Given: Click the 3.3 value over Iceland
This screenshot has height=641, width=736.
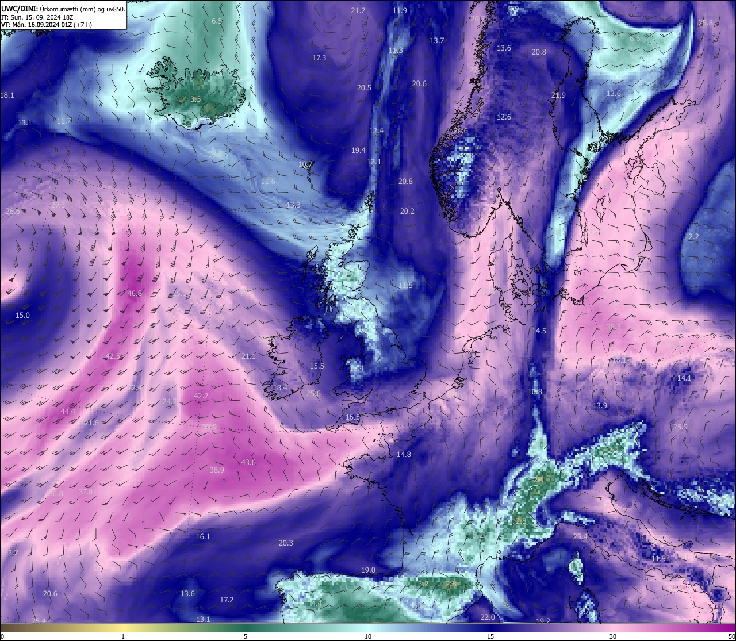Looking at the screenshot, I should 195,99.
